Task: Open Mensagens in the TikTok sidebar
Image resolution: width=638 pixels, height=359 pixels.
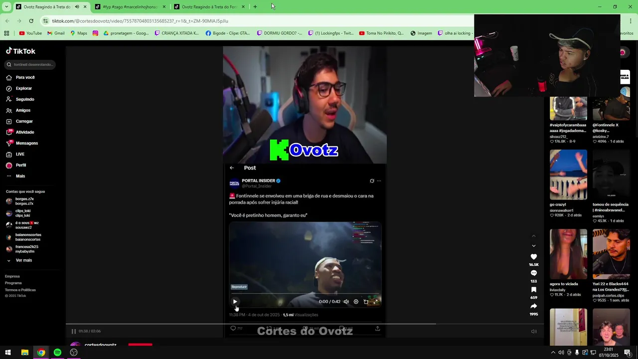Action: pyautogui.click(x=26, y=143)
